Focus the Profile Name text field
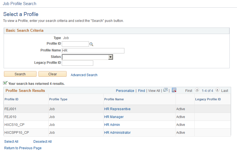 [x=93, y=51]
